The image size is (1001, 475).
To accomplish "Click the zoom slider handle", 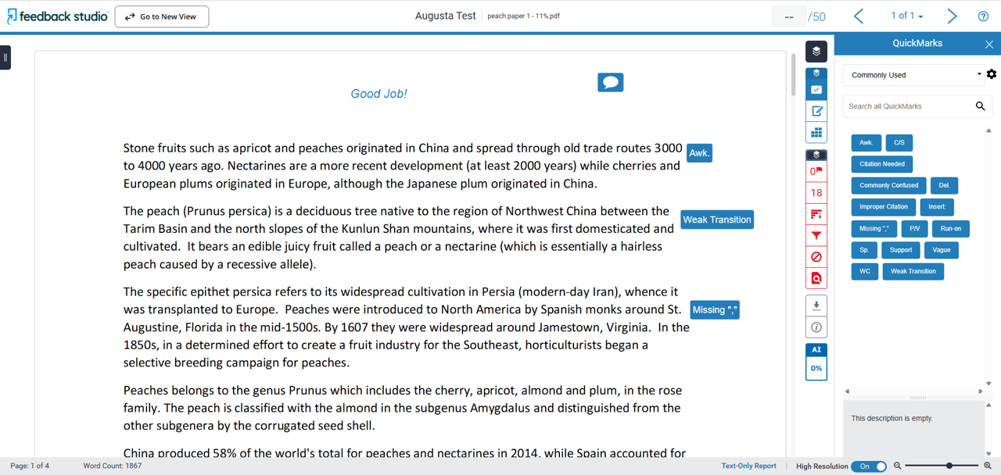I will [x=949, y=466].
